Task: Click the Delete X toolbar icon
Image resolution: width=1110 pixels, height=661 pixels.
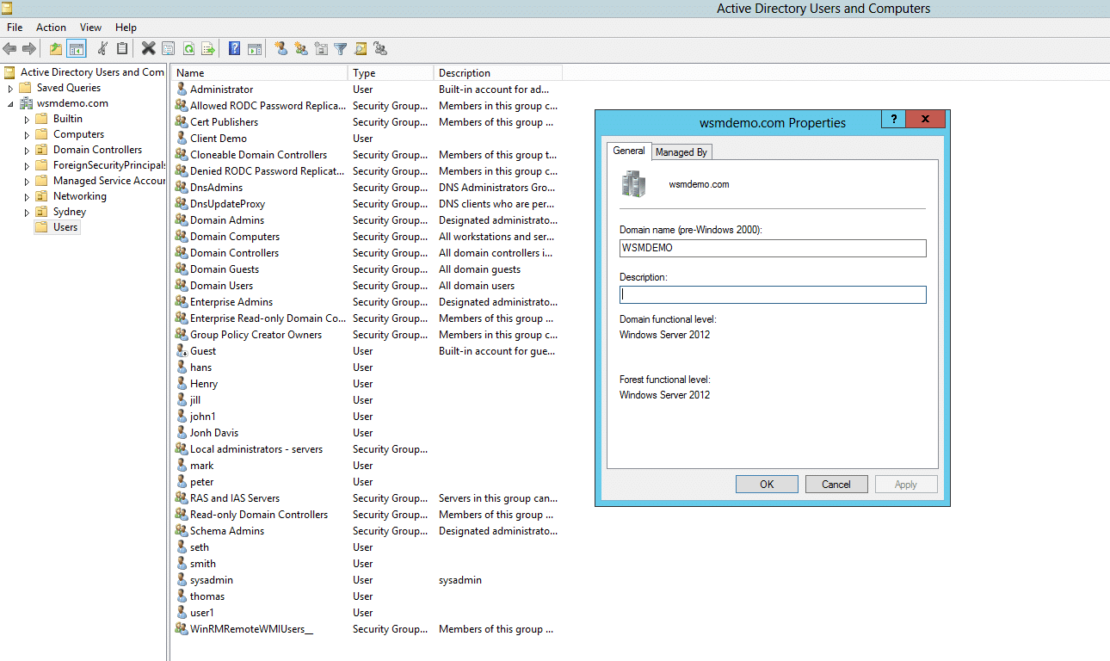Action: click(149, 49)
